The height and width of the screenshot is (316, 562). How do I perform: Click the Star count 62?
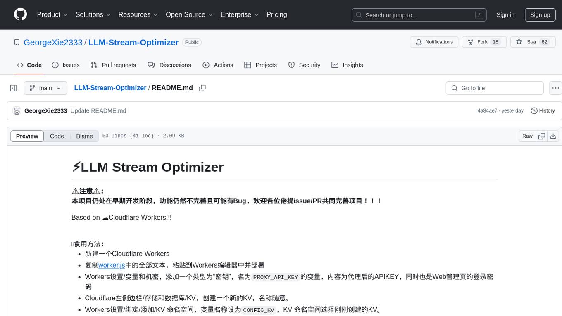[x=544, y=42]
